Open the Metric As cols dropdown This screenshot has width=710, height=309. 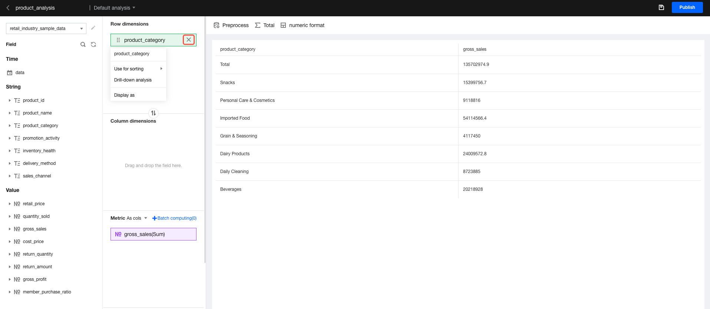click(x=145, y=218)
